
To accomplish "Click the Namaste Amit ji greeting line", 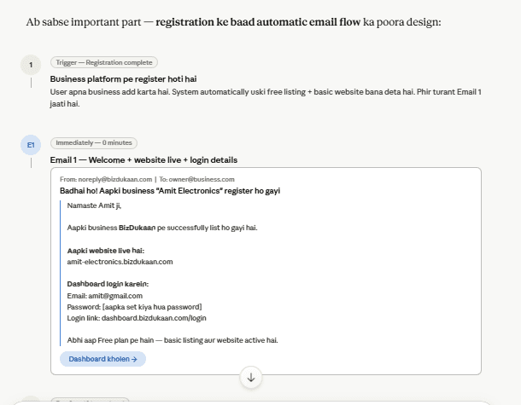I will 94,205.
